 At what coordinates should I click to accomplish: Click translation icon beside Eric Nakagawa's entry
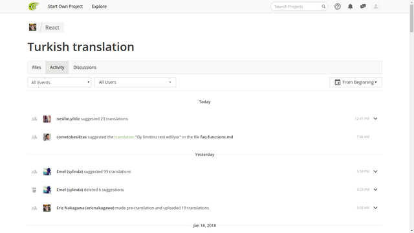(x=34, y=208)
